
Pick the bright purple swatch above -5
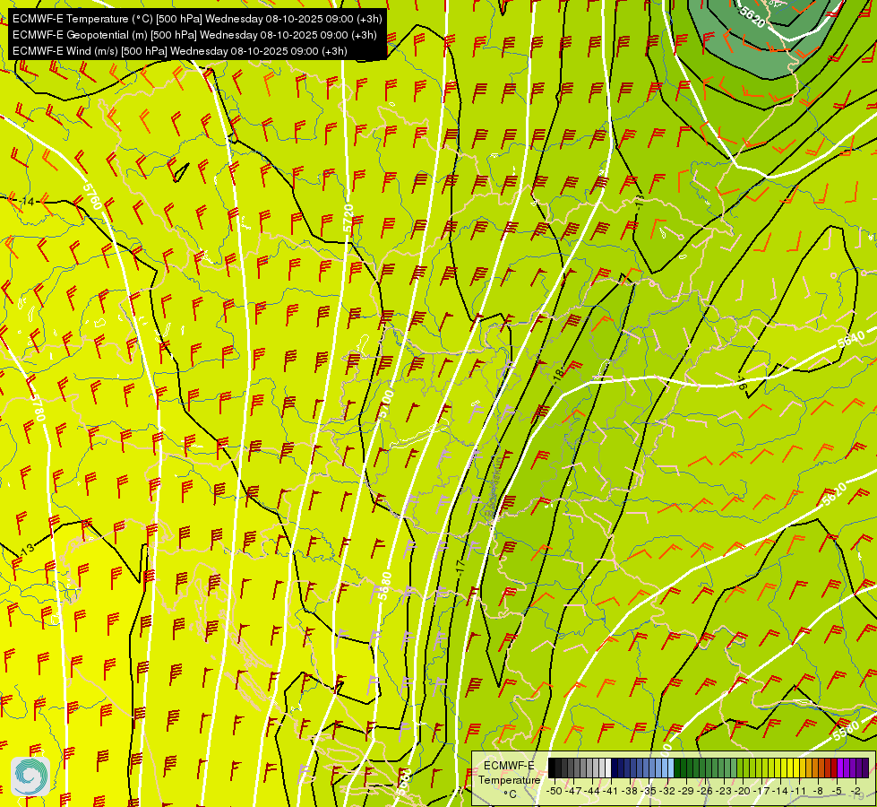[x=840, y=768]
